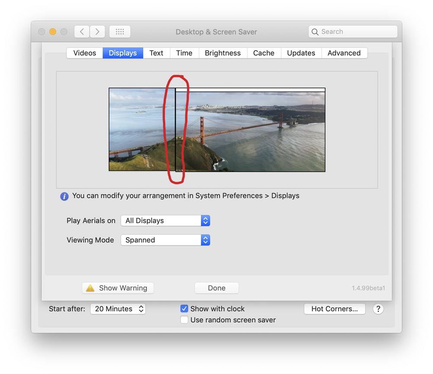Viewport: 433px width, 374px height.
Task: Open the Time tab
Action: [184, 53]
